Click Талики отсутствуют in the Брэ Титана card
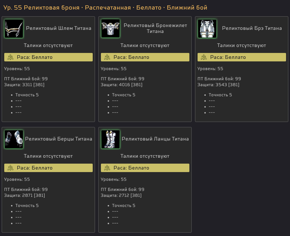This screenshot has height=236, width=290. 242,46
